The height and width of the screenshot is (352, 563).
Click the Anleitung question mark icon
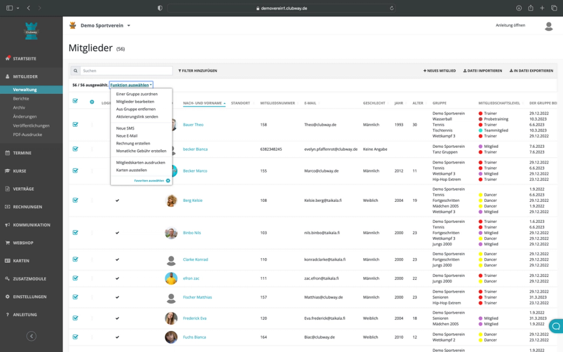tap(8, 314)
